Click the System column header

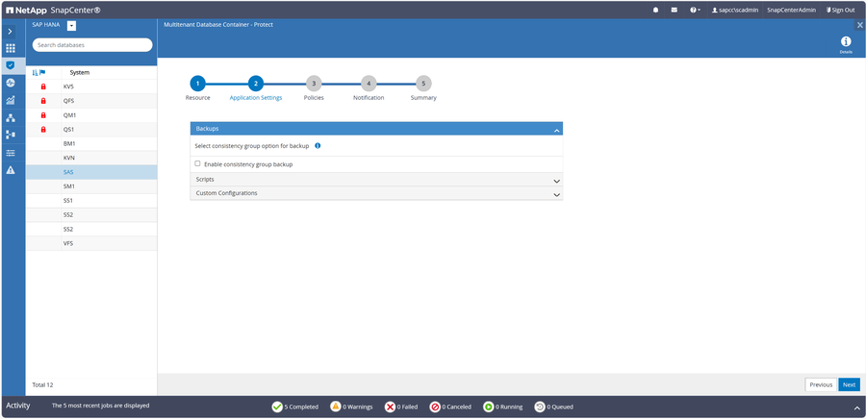[x=80, y=72]
